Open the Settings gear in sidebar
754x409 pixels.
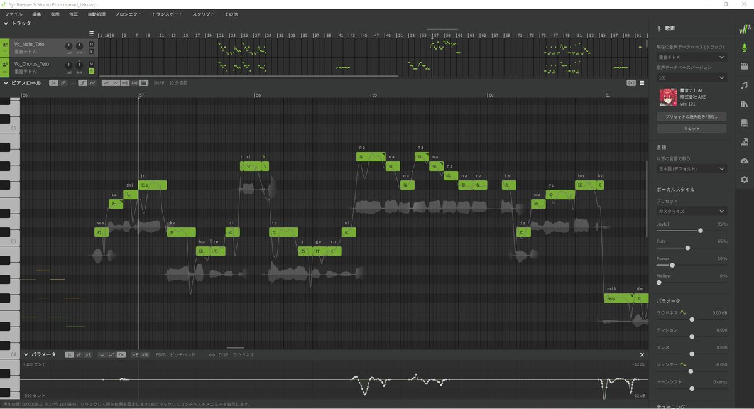[x=745, y=180]
